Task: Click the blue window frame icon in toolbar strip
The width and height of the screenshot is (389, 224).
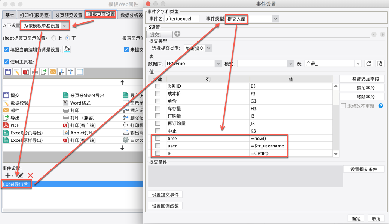Action: pos(80,72)
